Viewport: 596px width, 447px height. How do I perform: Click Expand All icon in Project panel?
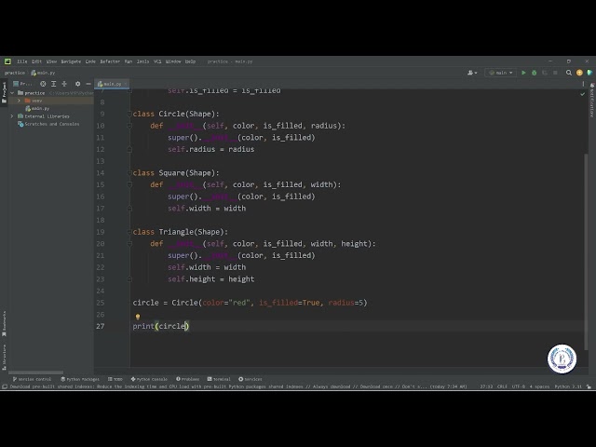click(54, 84)
